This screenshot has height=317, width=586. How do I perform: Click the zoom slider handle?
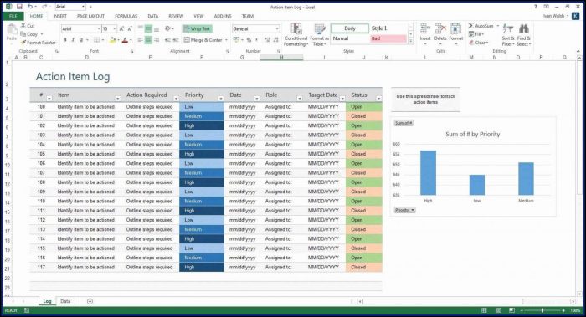542,310
